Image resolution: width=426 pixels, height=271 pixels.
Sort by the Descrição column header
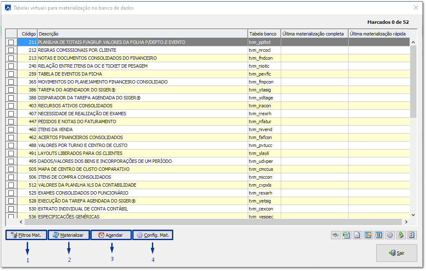(x=142, y=34)
